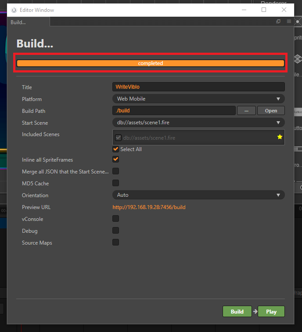
Task: Click the completed progress bar
Action: point(151,63)
